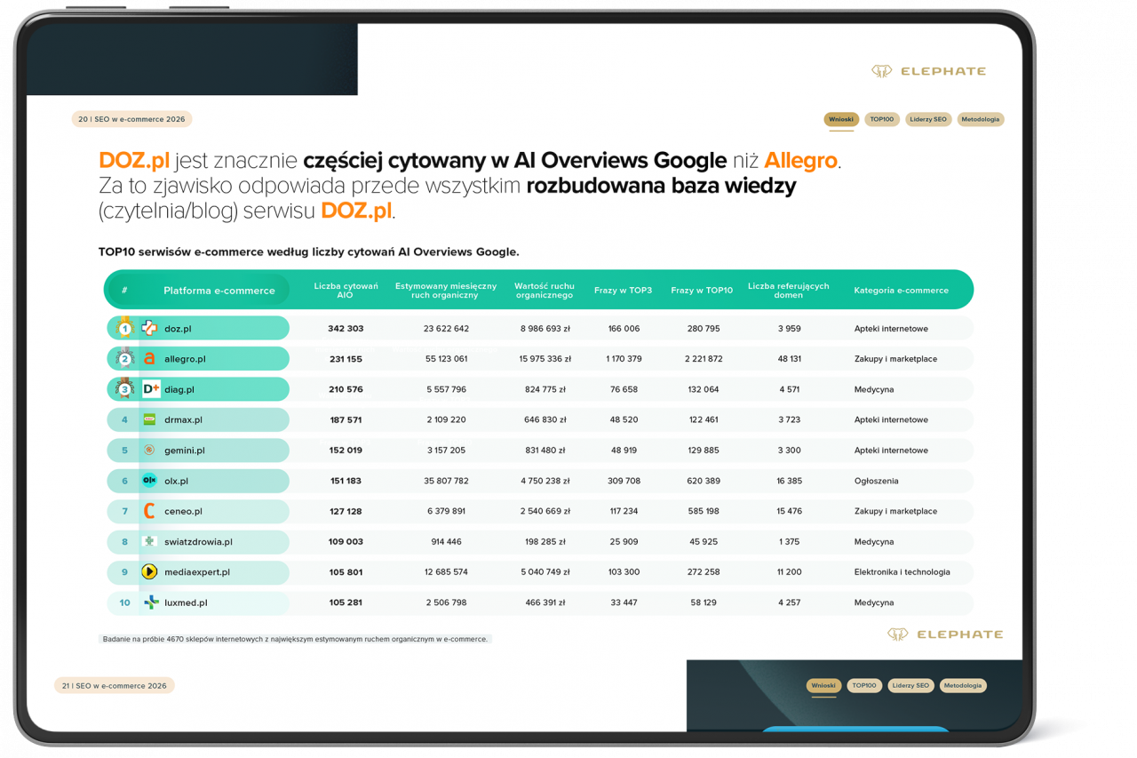The image size is (1137, 758).
Task: Click the Elephate logo in the header
Action: click(x=928, y=71)
